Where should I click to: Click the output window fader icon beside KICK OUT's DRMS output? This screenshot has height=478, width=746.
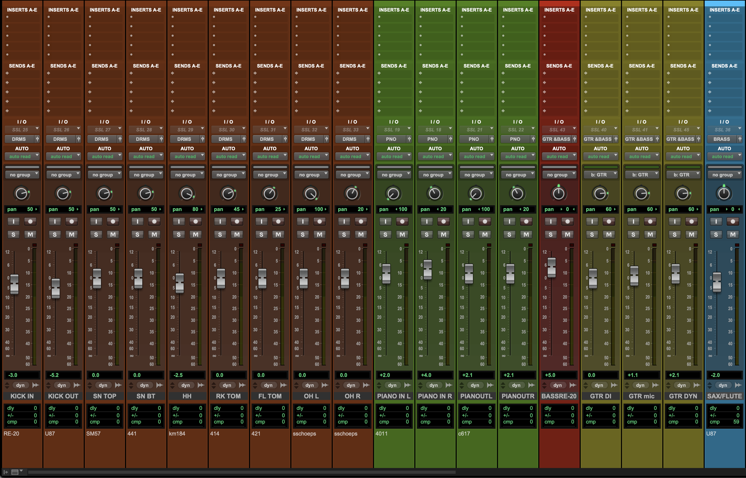click(79, 139)
